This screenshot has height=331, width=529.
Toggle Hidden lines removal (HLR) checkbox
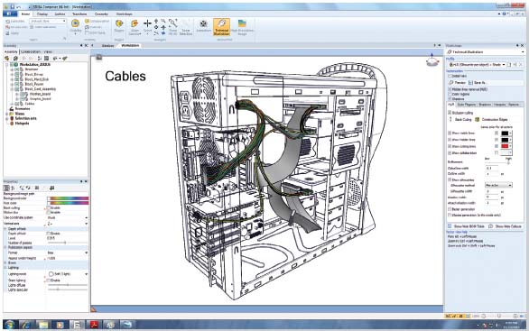click(x=450, y=89)
